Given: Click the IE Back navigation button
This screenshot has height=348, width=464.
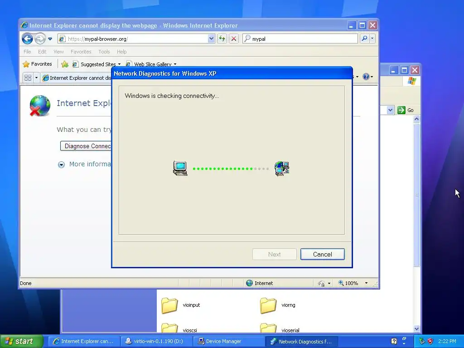Looking at the screenshot, I should tap(27, 39).
